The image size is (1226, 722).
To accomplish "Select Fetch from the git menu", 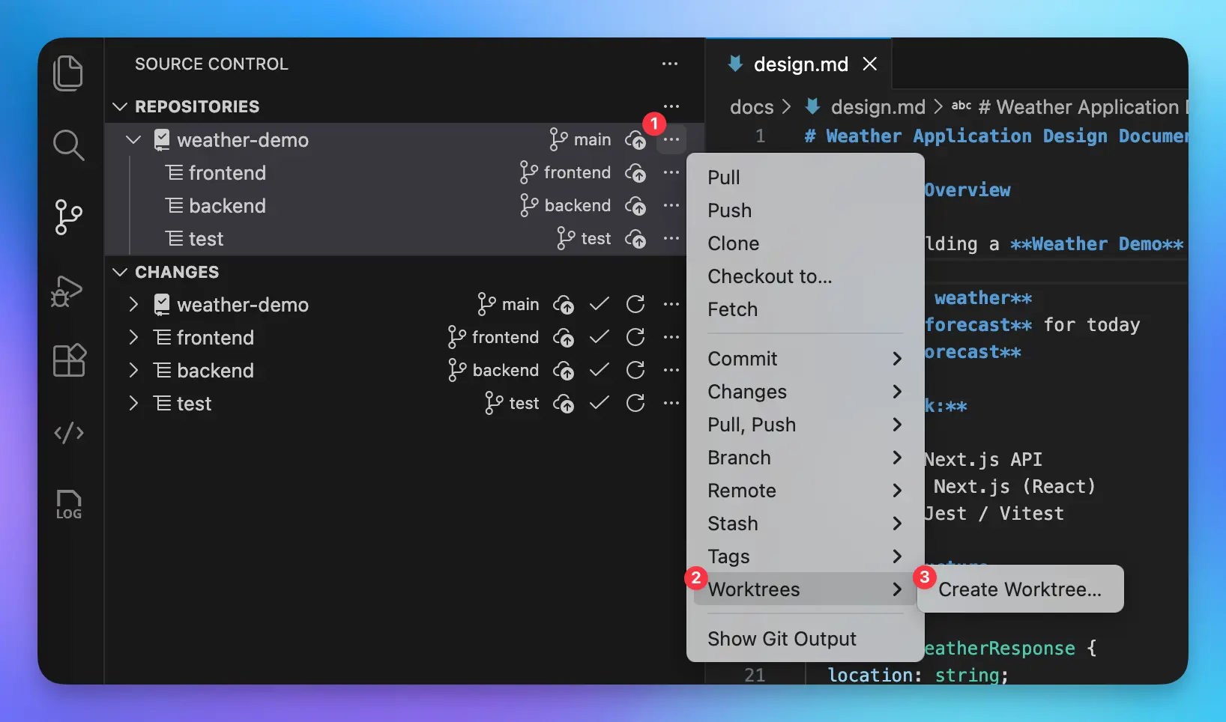I will (x=733, y=309).
